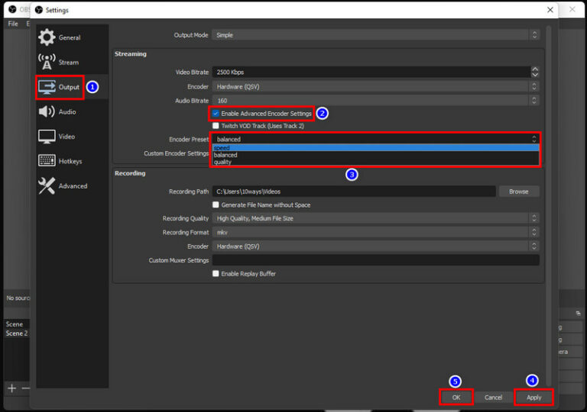587x412 pixels.
Task: Click Browse for recording path
Action: pyautogui.click(x=518, y=192)
